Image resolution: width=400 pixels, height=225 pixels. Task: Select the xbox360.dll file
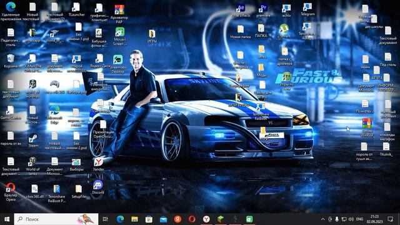tap(35, 192)
